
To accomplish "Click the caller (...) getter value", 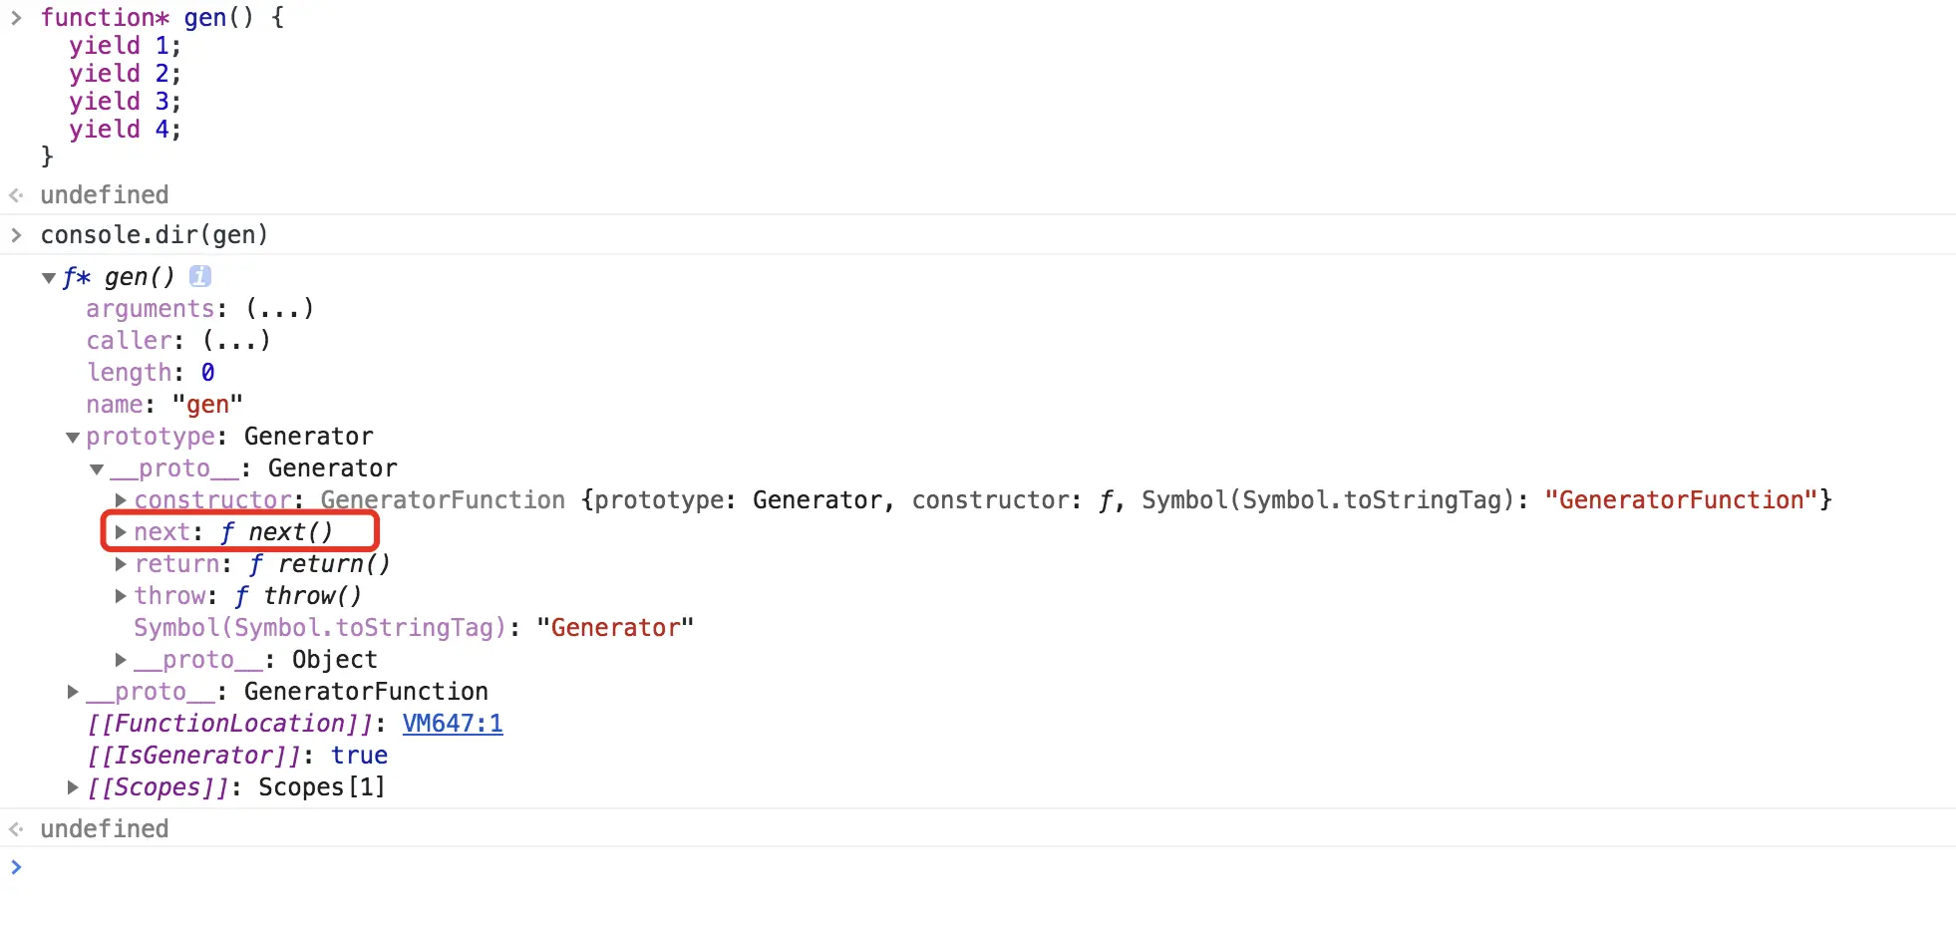I will point(236,341).
